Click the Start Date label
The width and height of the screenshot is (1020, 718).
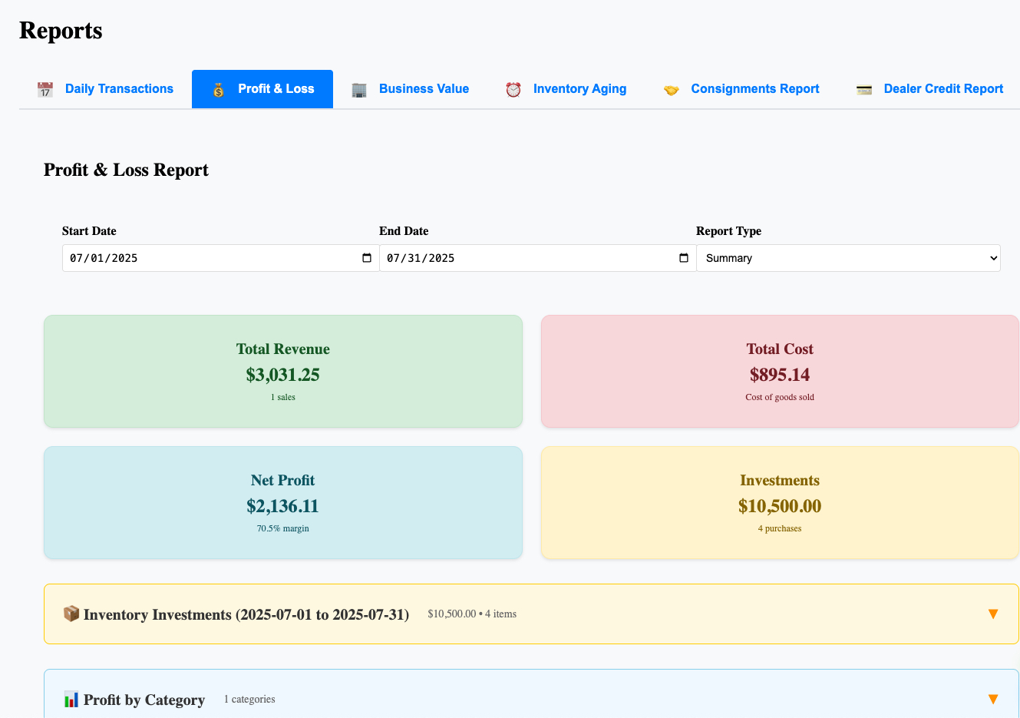click(x=89, y=231)
